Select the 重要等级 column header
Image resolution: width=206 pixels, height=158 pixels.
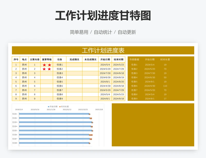(47, 60)
